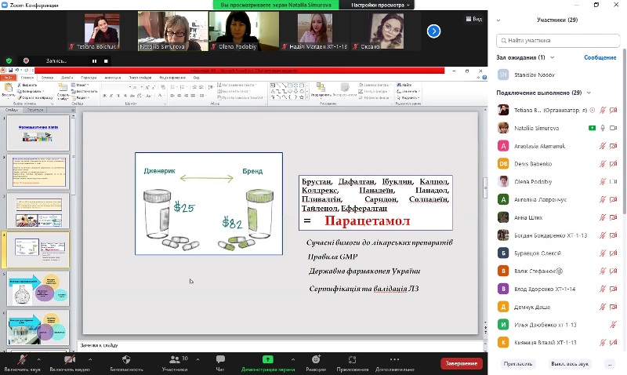
Task: Open the Security (Безопасность) options
Action: (126, 360)
